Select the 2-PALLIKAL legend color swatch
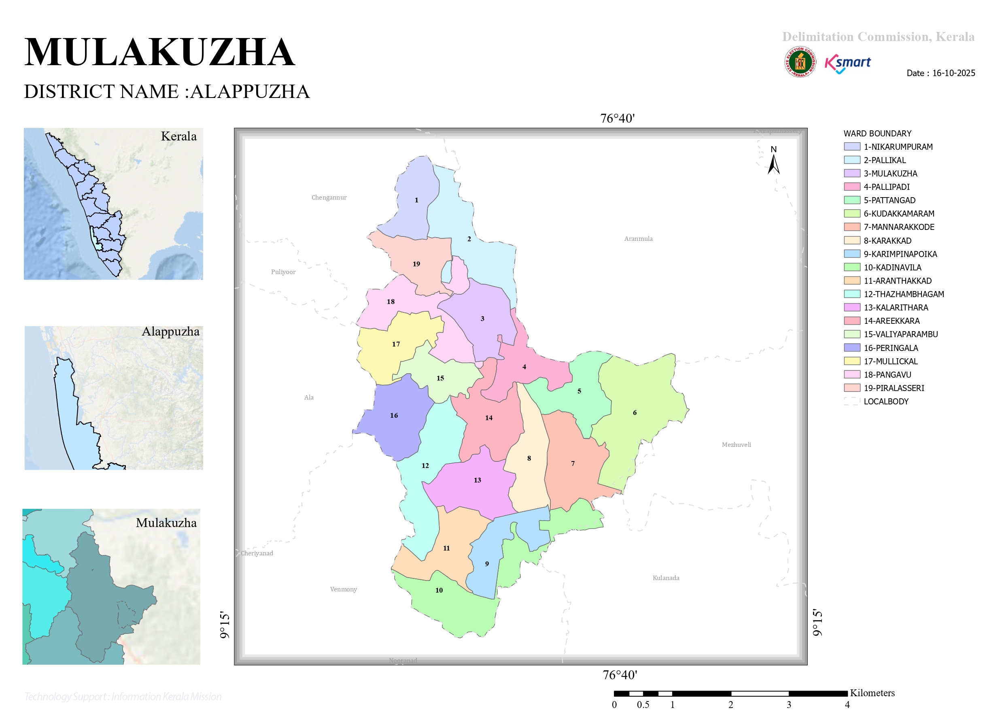 tap(852, 160)
